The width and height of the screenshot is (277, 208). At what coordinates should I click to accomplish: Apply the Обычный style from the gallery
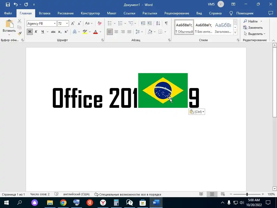pos(184,27)
